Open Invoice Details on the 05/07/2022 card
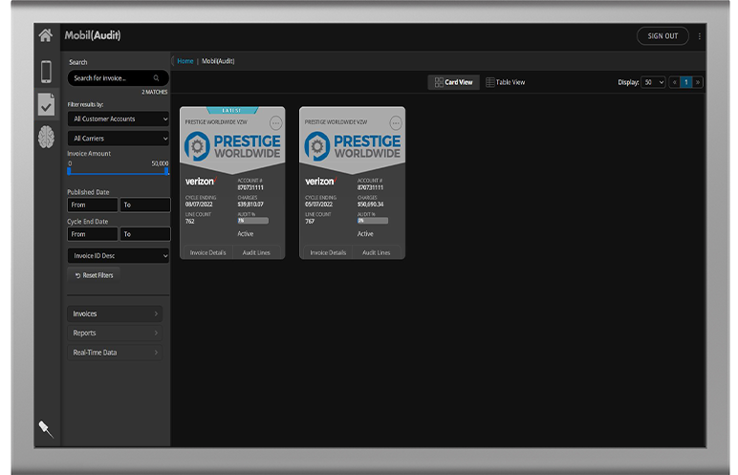This screenshot has height=475, width=738. pyautogui.click(x=328, y=253)
